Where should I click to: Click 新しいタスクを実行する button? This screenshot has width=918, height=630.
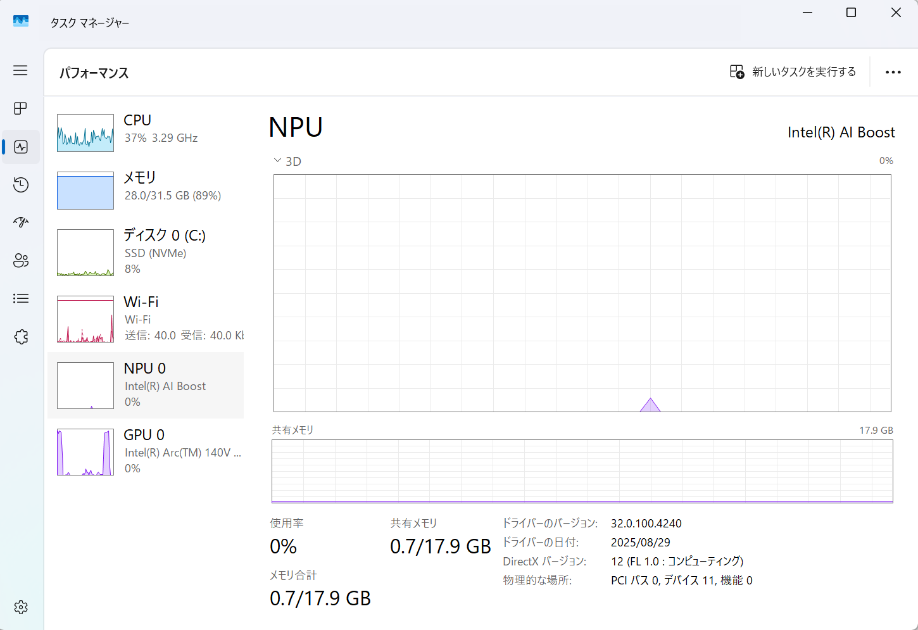click(793, 72)
